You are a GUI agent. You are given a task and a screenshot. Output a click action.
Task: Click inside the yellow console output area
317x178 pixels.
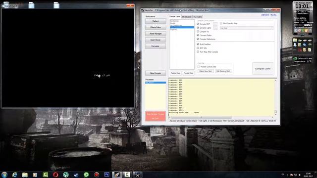pyautogui.click(x=221, y=97)
